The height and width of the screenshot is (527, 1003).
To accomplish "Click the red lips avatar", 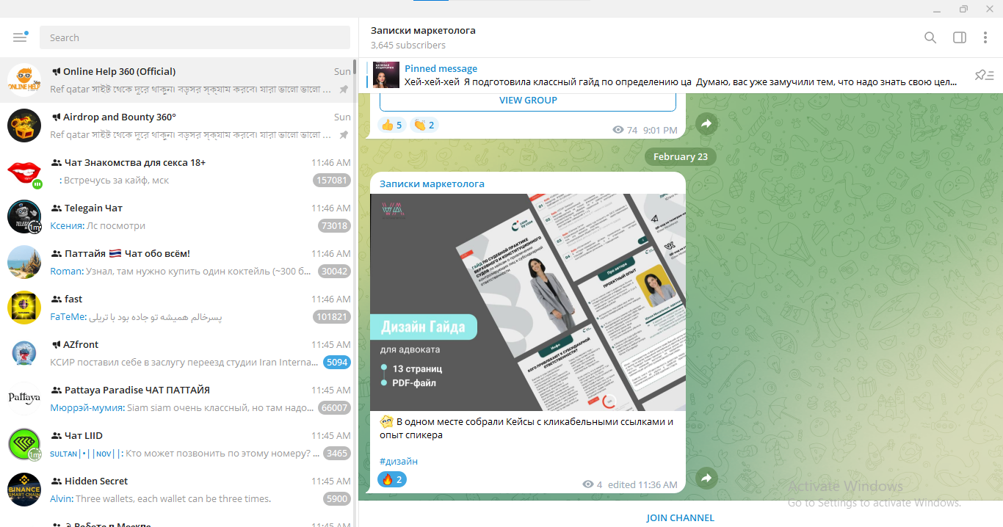I will point(24,171).
